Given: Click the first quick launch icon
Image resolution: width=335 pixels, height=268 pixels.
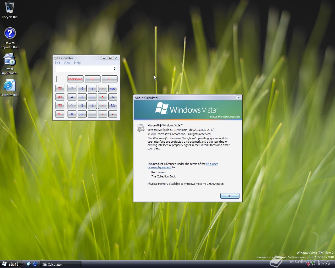Looking at the screenshot, I should coord(29,264).
